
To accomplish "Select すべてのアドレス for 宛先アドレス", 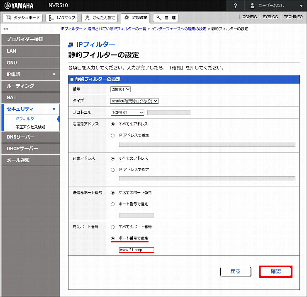I will tap(112, 158).
